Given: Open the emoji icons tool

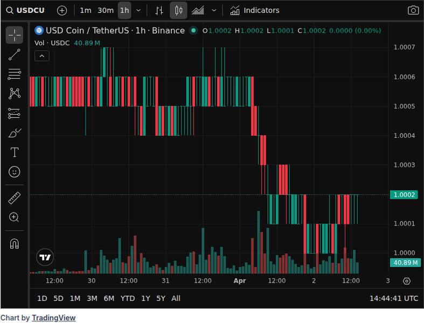Looking at the screenshot, I should tap(15, 172).
